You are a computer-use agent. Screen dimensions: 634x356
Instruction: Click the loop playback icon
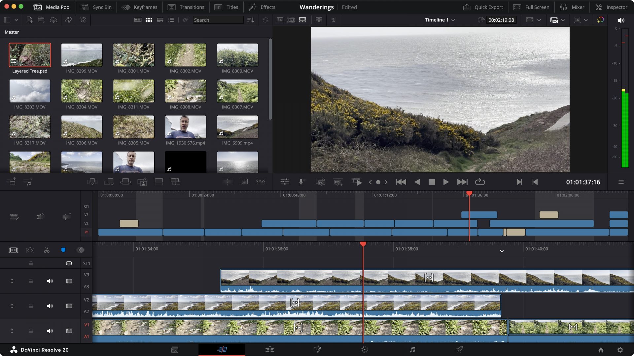pyautogui.click(x=480, y=182)
